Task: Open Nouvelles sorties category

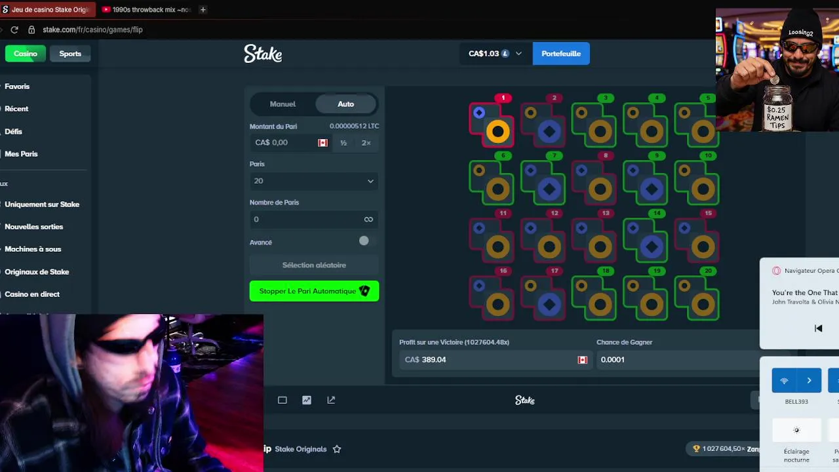Action: (x=34, y=227)
